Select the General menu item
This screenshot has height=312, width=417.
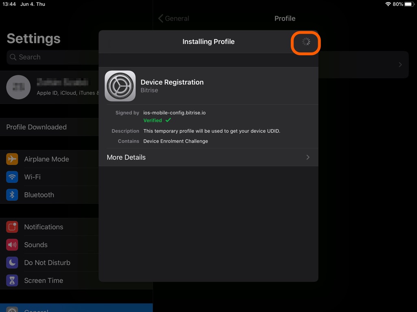click(x=37, y=310)
